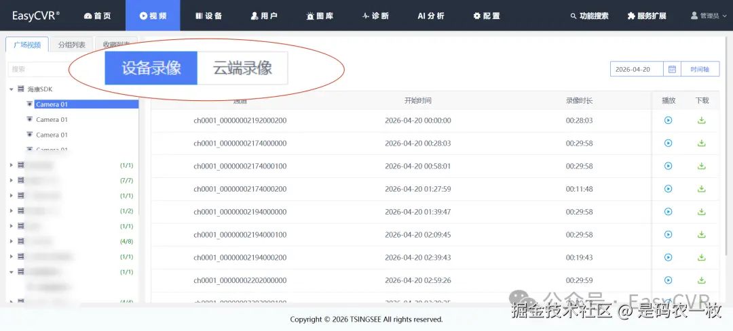The height and width of the screenshot is (331, 733).
Task: Click channel name ch0001_00000002174000100
Action: click(x=240, y=166)
